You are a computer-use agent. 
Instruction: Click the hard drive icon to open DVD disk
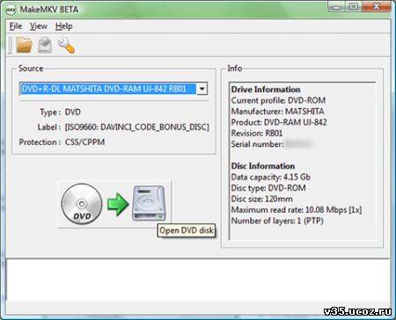[x=149, y=203]
